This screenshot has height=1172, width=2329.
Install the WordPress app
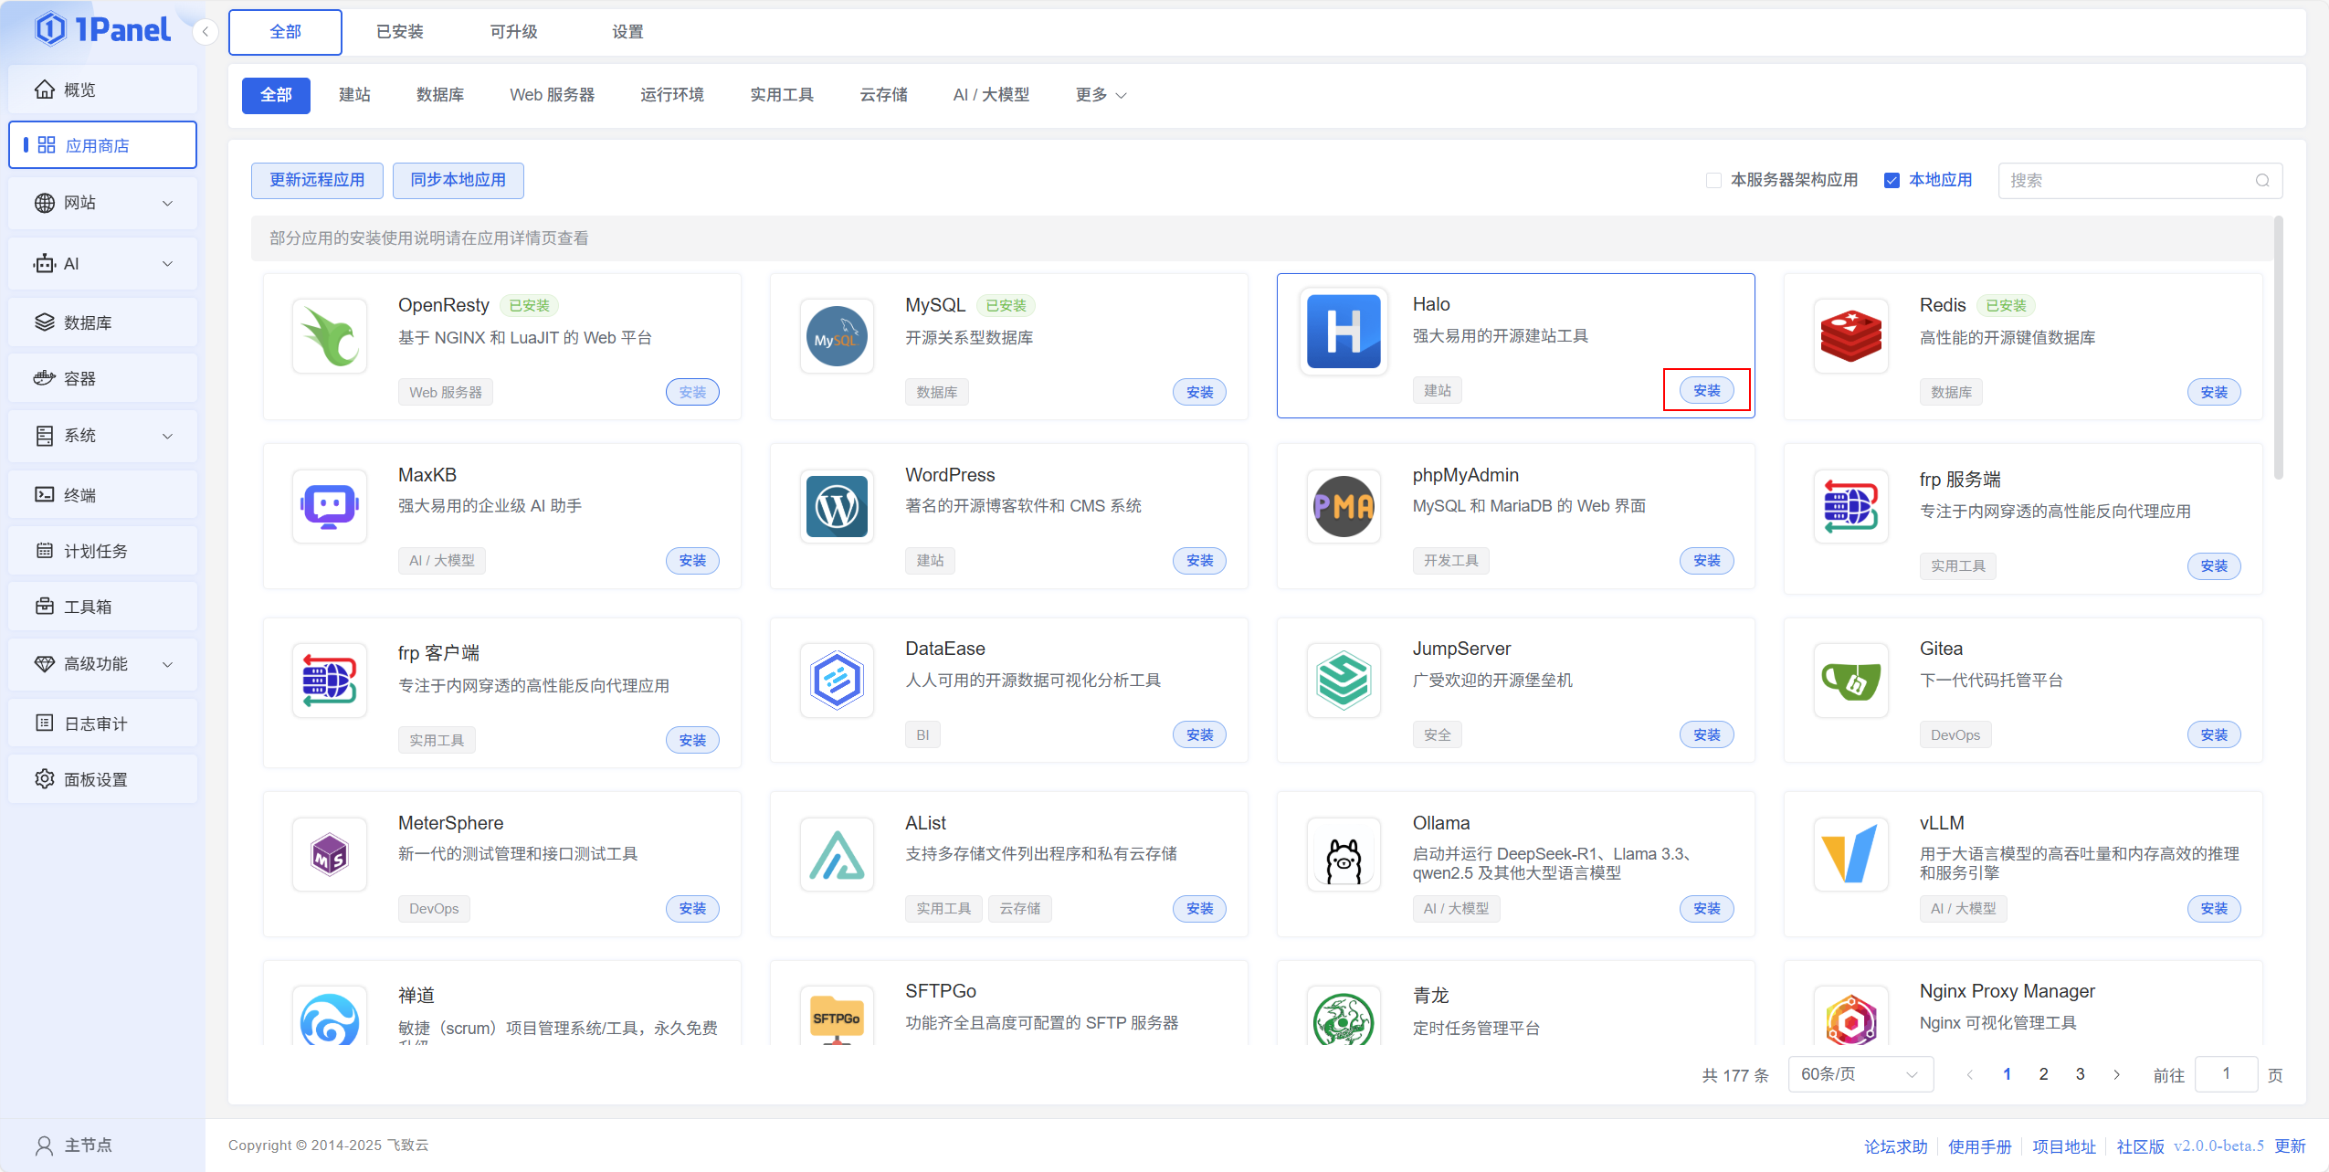point(1200,561)
